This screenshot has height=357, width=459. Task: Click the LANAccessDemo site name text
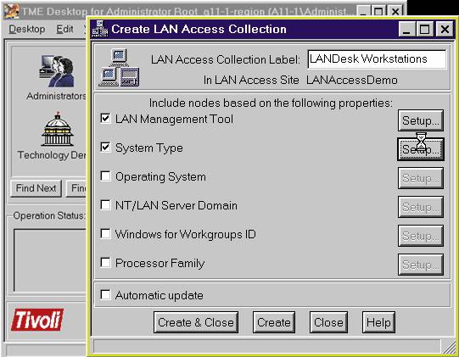(x=352, y=80)
